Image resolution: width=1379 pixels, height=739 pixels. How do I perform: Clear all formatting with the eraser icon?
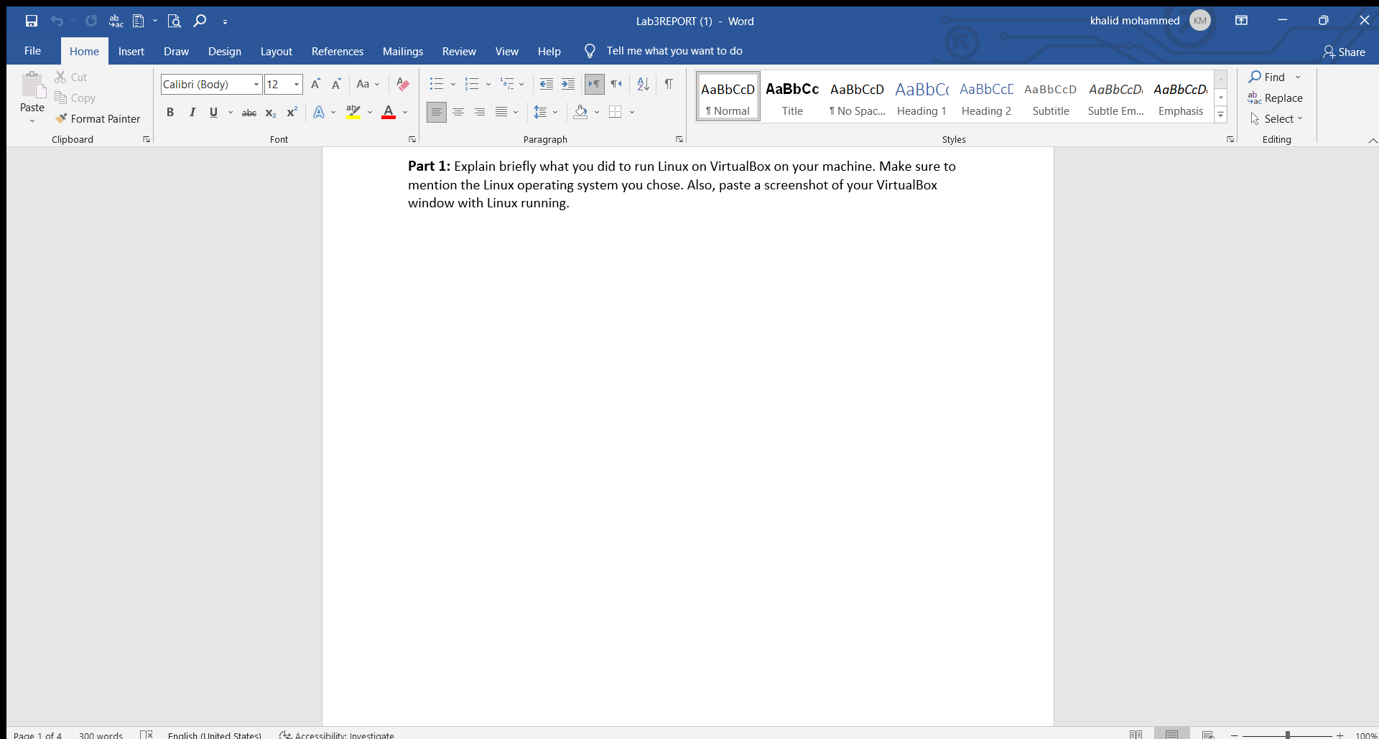click(x=402, y=84)
